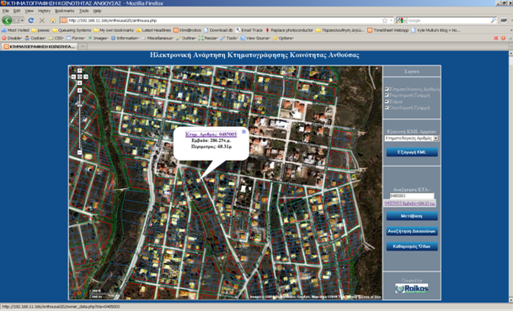Image resolution: width=513 pixels, height=311 pixels.
Task: Open the KML export type dropdown
Action: click(411, 138)
